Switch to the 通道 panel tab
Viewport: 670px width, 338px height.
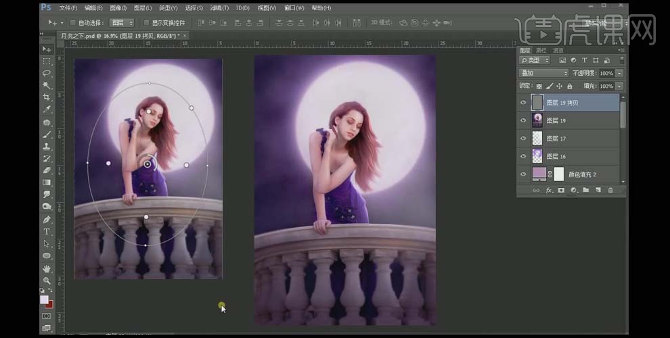tap(558, 50)
